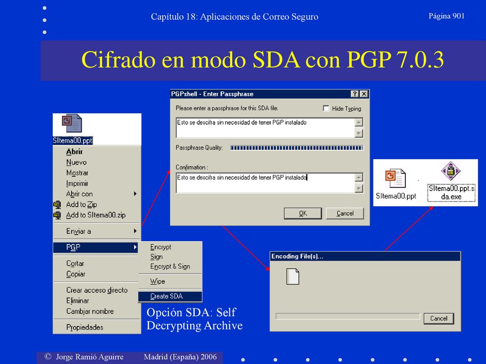Click the SItema00.ppt label in the result folder
This screenshot has height=364, width=486.
(396, 196)
